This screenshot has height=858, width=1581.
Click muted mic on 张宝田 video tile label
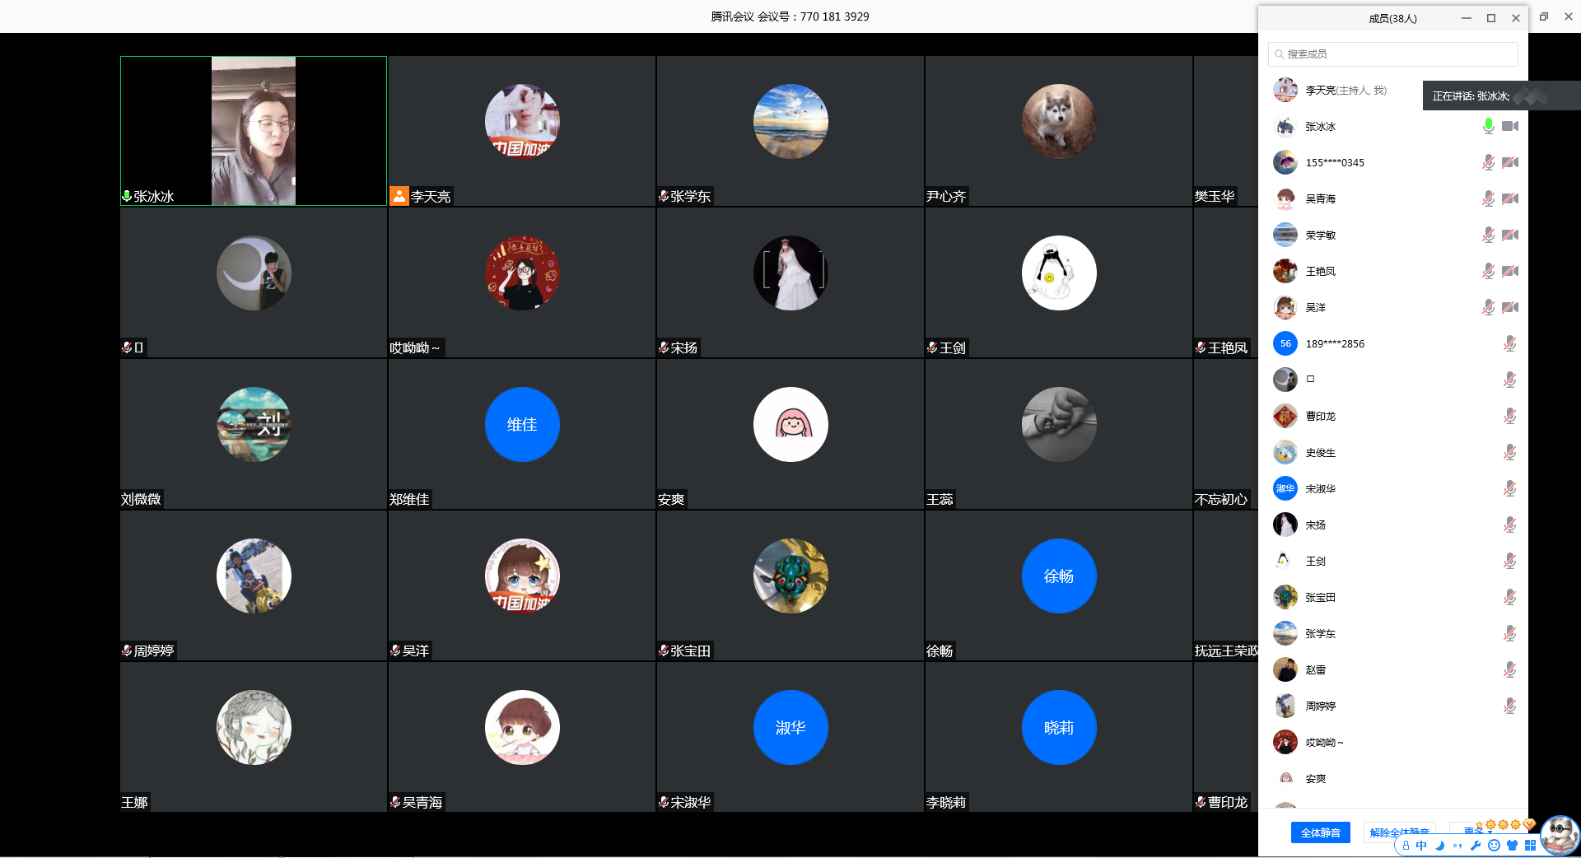click(664, 650)
